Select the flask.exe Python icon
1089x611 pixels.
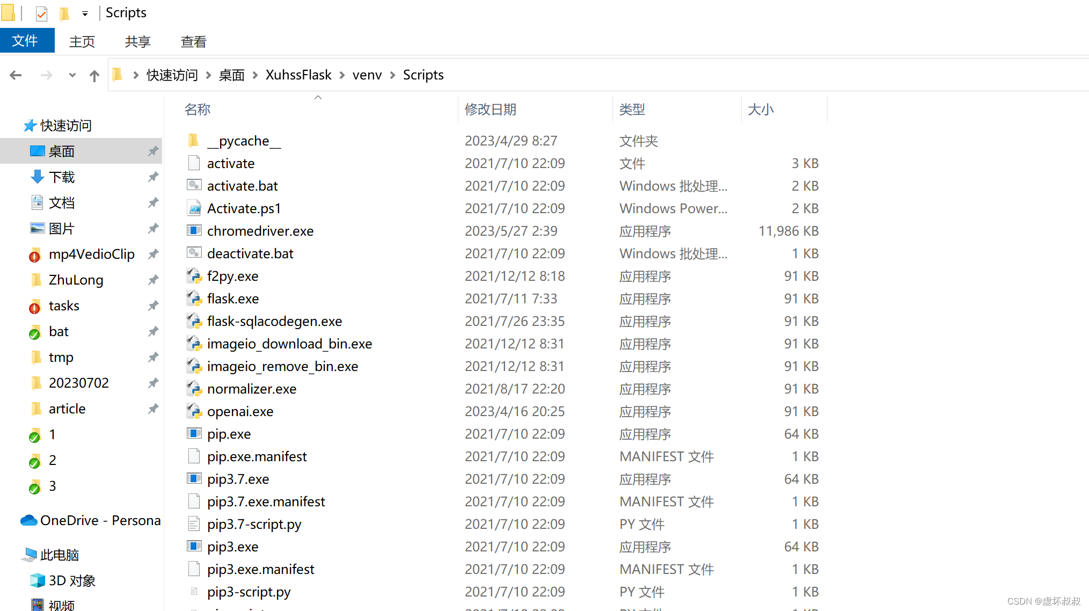tap(194, 299)
